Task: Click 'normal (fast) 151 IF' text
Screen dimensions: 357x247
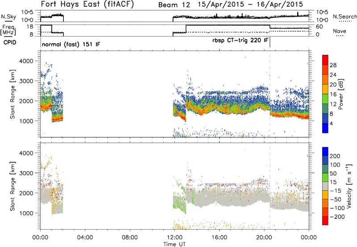Action: click(71, 44)
